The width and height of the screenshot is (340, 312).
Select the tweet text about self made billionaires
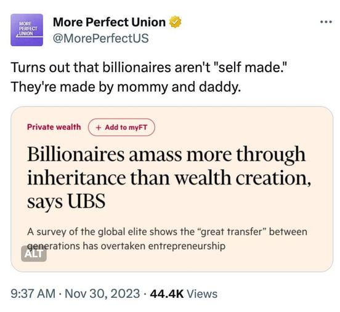(148, 77)
